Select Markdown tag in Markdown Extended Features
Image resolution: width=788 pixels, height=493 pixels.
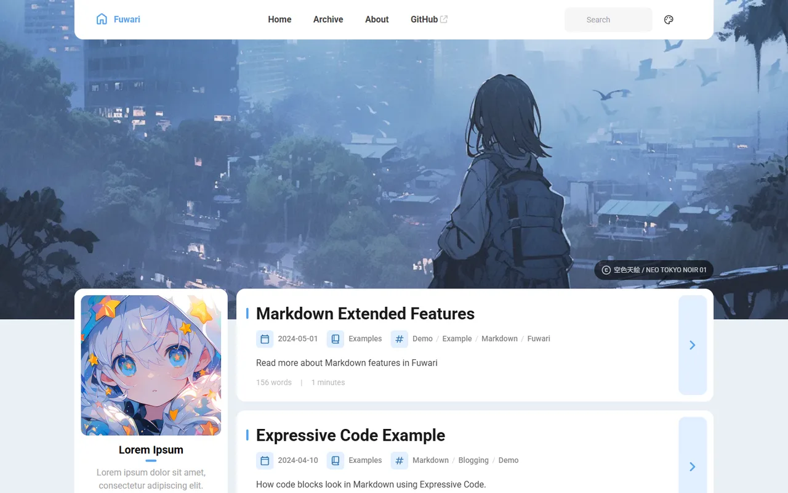coord(499,339)
